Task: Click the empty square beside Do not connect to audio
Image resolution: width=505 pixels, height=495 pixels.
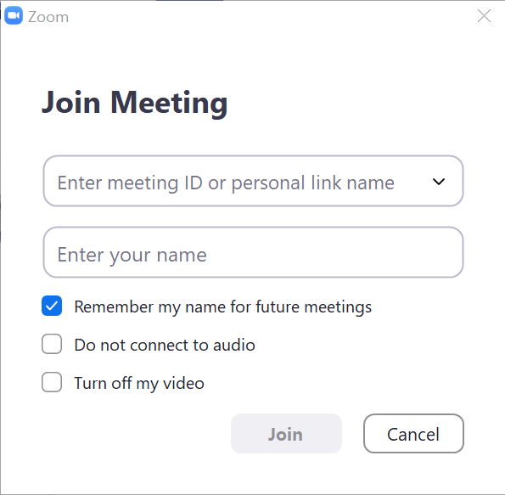Action: [52, 344]
